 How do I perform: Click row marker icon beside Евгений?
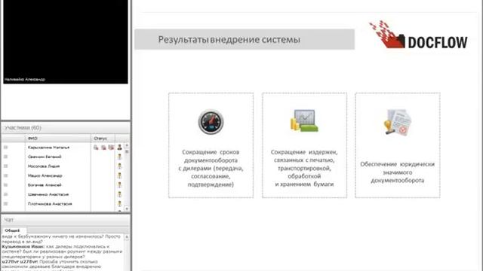click(x=5, y=157)
